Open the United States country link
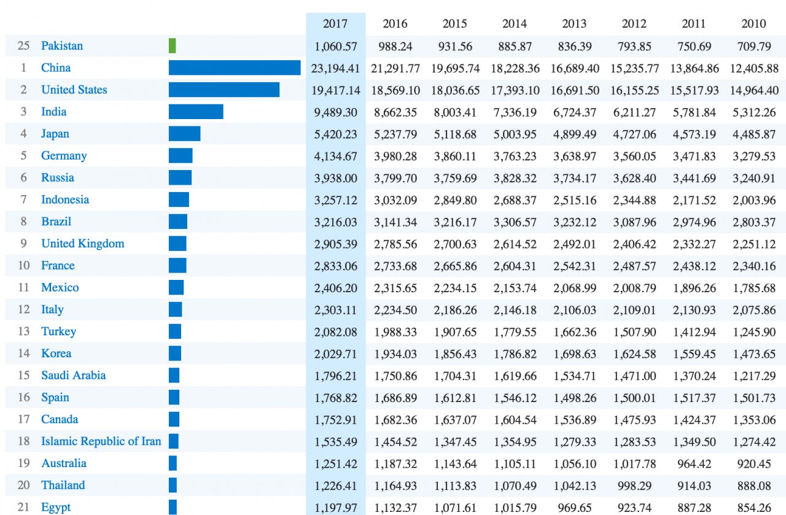 pyautogui.click(x=74, y=90)
